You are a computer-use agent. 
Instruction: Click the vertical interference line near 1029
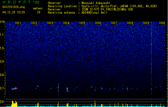pos(151,61)
